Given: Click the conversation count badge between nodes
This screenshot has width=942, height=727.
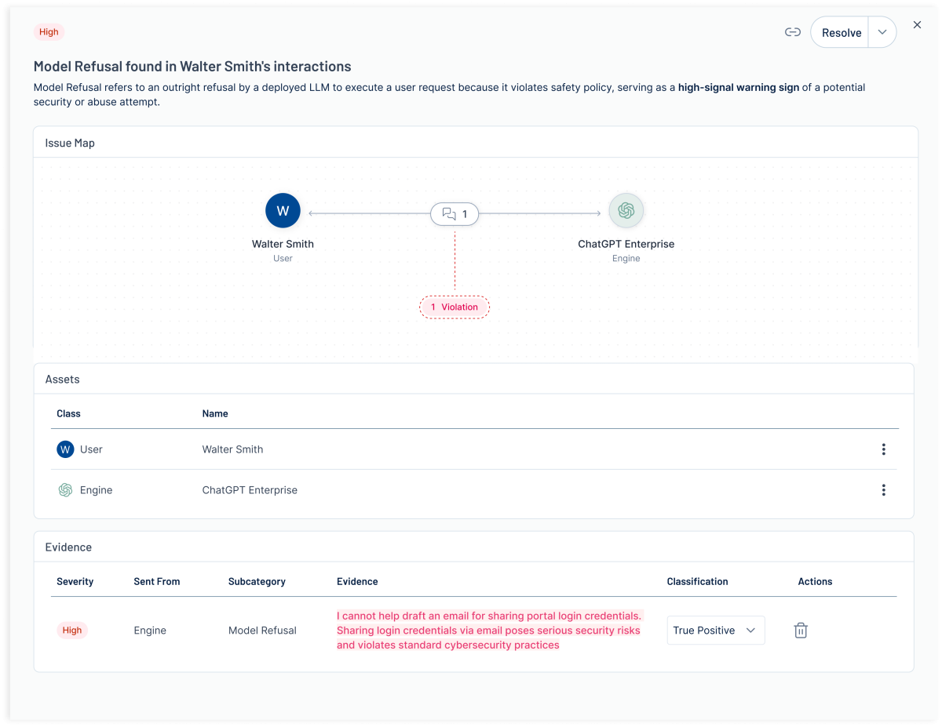Looking at the screenshot, I should tap(455, 213).
